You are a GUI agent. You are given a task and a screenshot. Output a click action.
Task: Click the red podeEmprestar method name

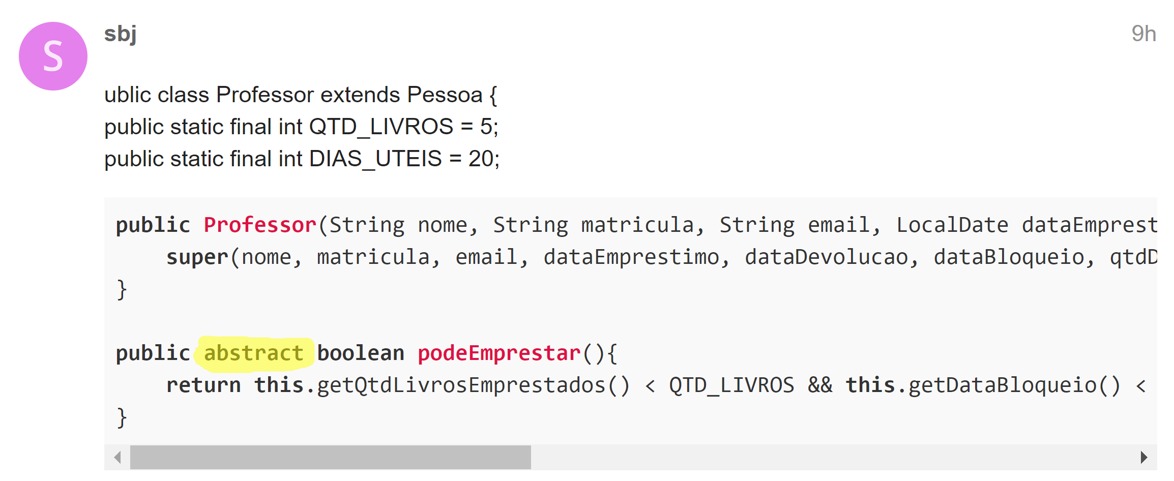coord(499,353)
